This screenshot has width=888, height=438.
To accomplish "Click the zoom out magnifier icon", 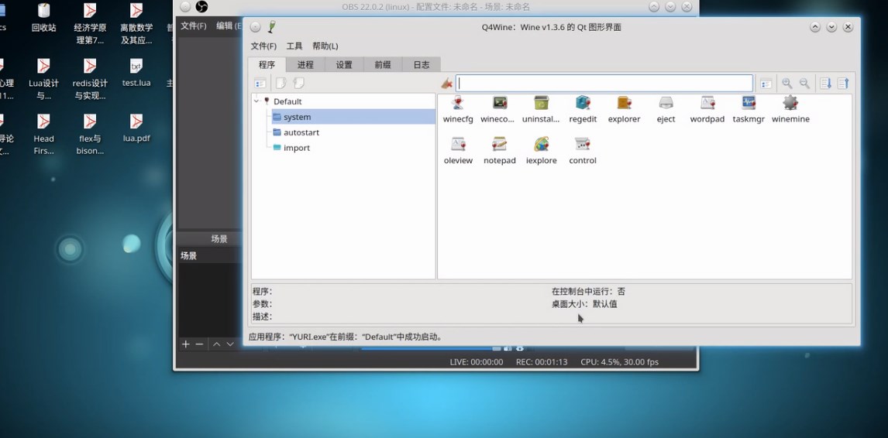I will pyautogui.click(x=804, y=84).
